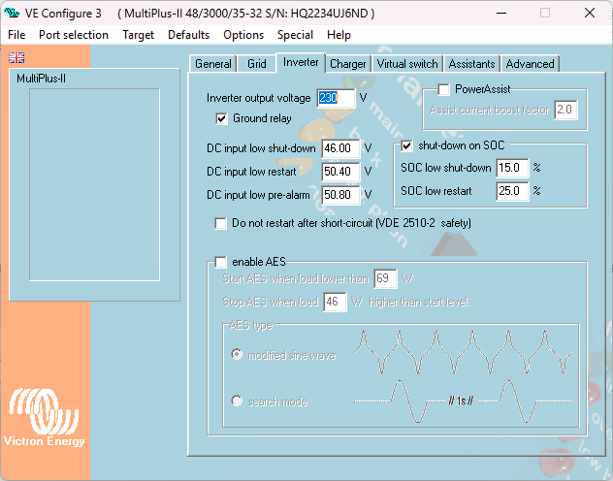Click the search mode waveform graphic
The image size is (613, 481).
click(463, 401)
